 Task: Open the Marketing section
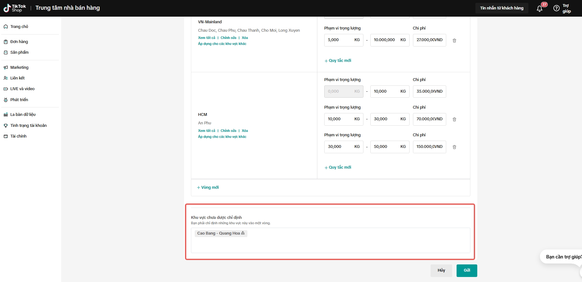(19, 68)
